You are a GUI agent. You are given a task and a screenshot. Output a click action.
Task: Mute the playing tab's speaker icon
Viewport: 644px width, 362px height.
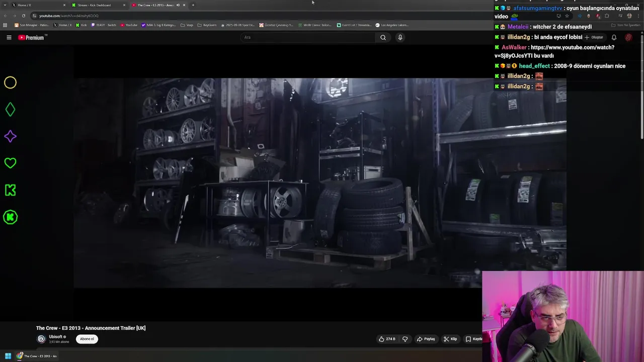[178, 5]
